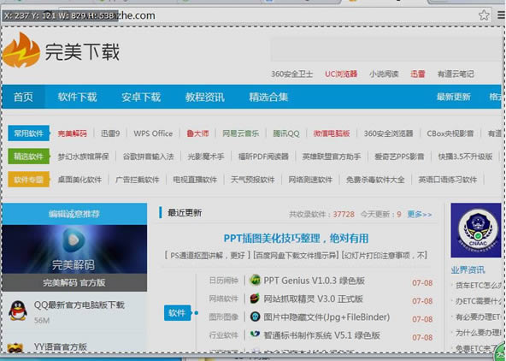Open UC浏览器 hot search link

(x=341, y=74)
